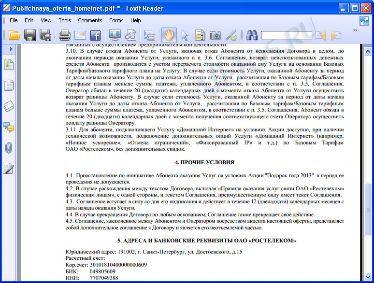Click the Кор.счет number 30101810400000000609

[118, 265]
